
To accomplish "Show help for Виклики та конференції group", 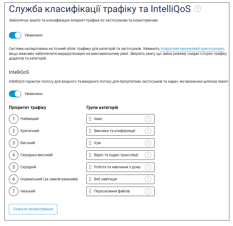I will [x=148, y=131].
